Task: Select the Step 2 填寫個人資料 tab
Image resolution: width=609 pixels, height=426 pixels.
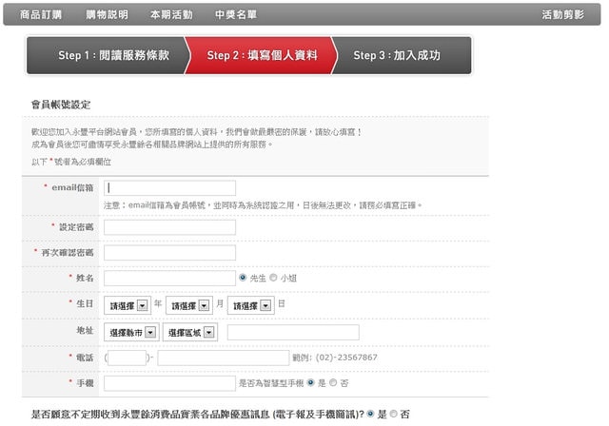Action: click(x=262, y=55)
